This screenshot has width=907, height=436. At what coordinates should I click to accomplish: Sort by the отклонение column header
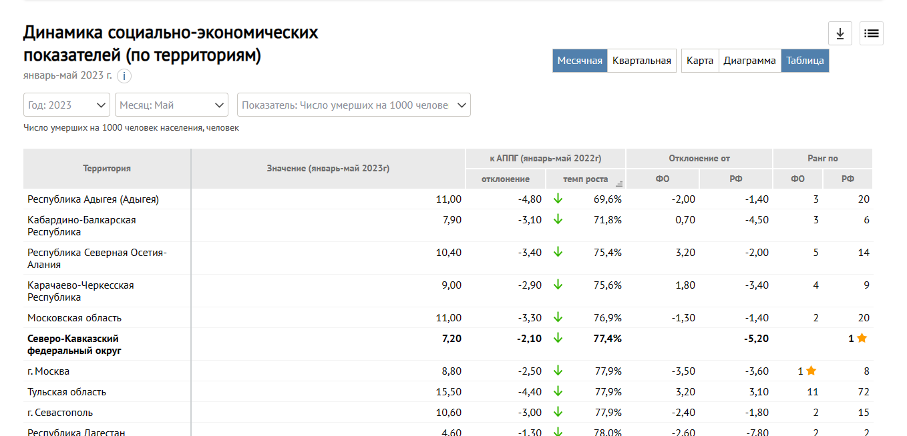(506, 179)
